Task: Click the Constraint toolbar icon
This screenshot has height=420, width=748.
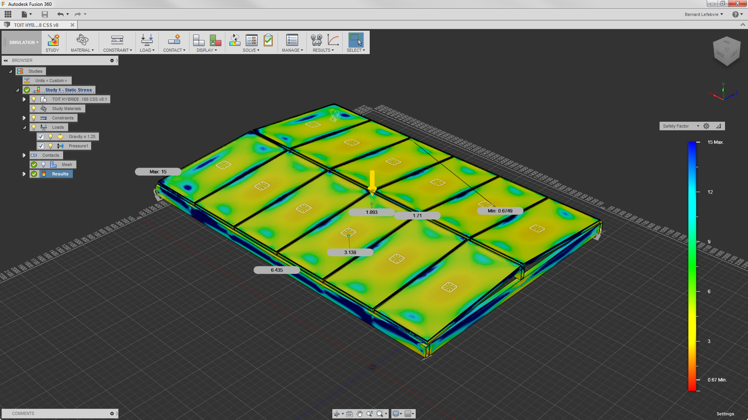Action: (117, 40)
